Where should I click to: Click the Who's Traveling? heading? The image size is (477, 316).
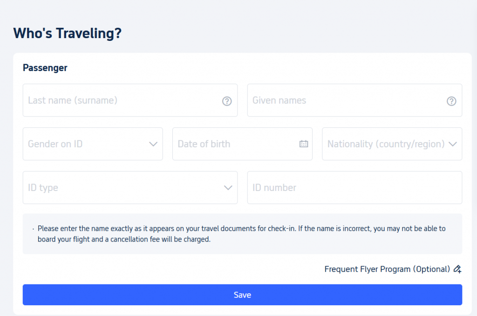click(x=67, y=33)
